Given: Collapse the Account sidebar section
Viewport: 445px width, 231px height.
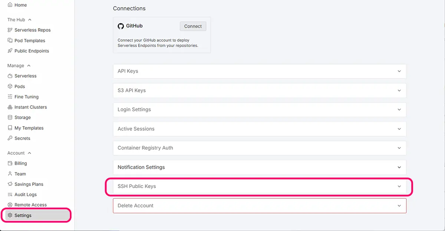Looking at the screenshot, I should (29, 153).
